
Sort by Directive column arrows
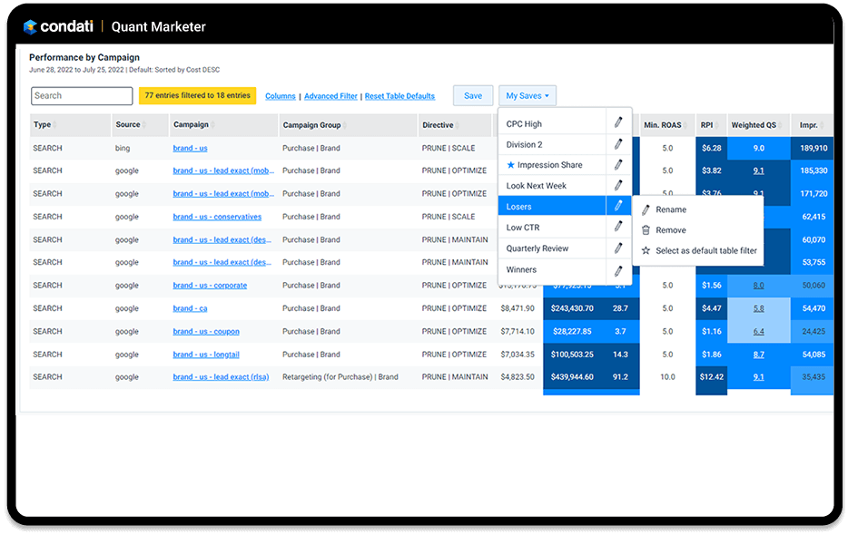tap(458, 125)
